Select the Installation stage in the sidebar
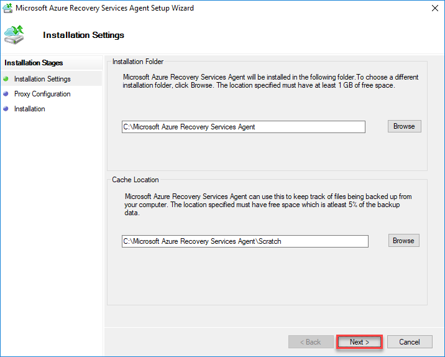 click(30, 109)
